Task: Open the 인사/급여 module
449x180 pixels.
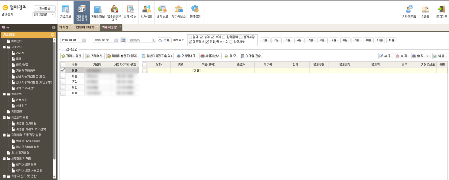Action: 146,12
